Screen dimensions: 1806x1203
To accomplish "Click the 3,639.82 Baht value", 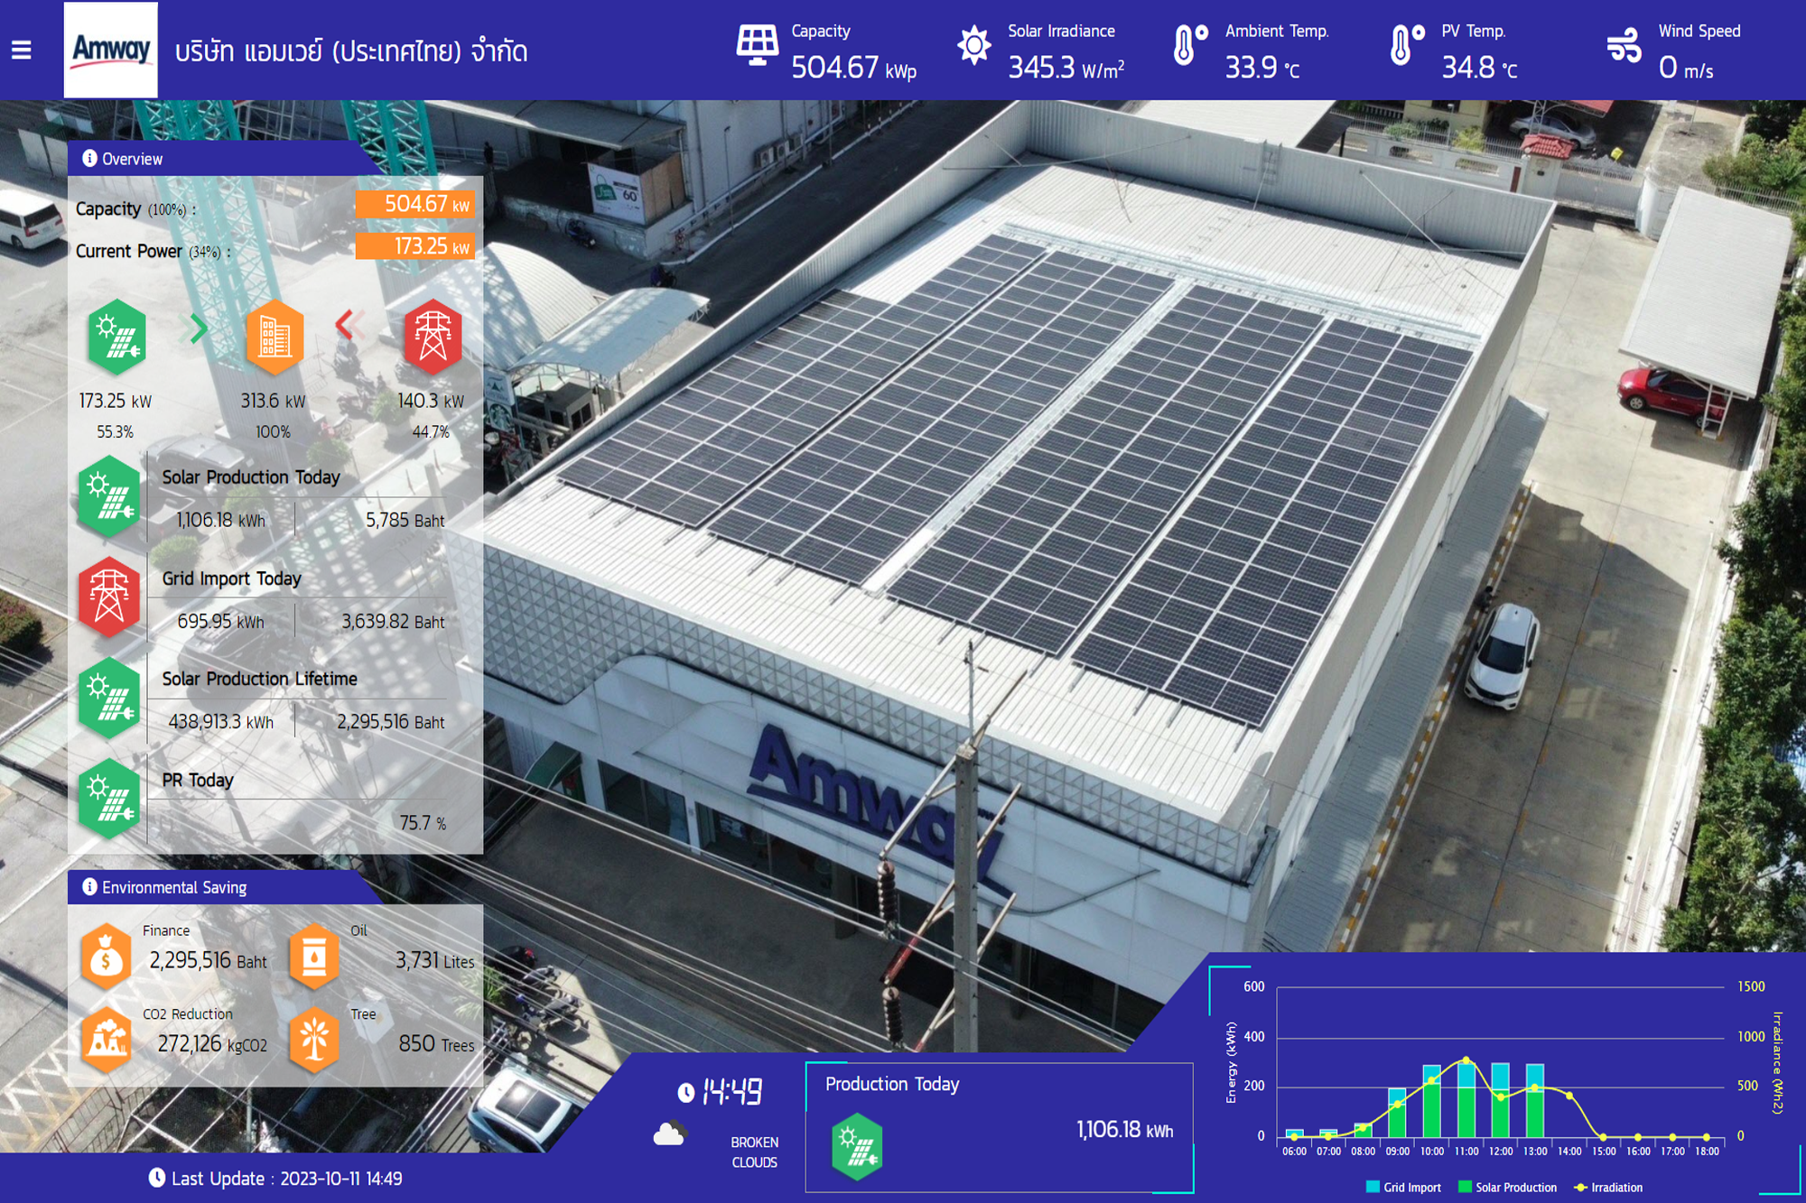I will 393,621.
